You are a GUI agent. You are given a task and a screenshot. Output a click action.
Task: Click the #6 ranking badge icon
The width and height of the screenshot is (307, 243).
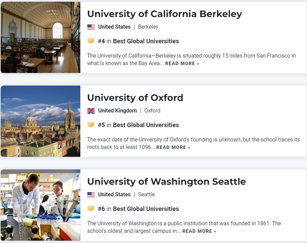click(91, 209)
